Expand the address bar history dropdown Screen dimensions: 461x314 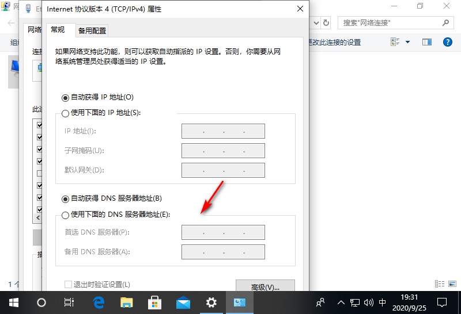pyautogui.click(x=316, y=23)
